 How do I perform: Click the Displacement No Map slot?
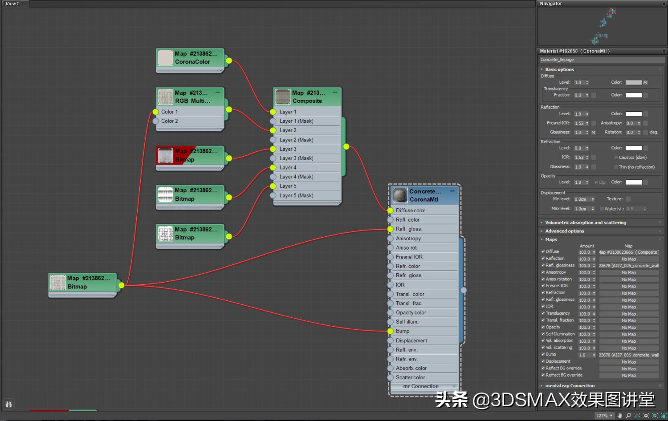[x=629, y=362]
